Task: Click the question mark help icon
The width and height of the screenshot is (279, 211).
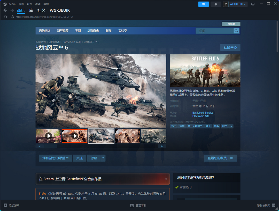Action: tap(226, 4)
